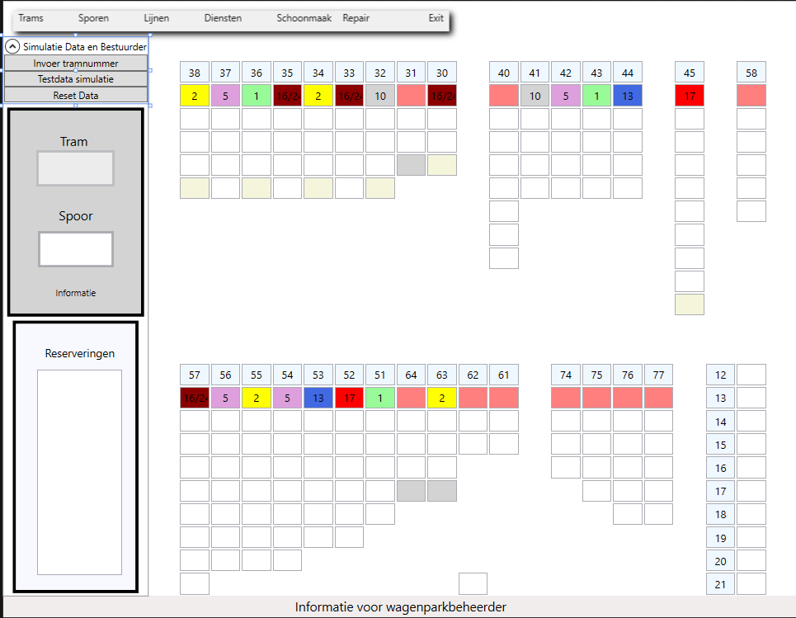Select track number 12 label
The height and width of the screenshot is (618, 796).
click(x=720, y=375)
